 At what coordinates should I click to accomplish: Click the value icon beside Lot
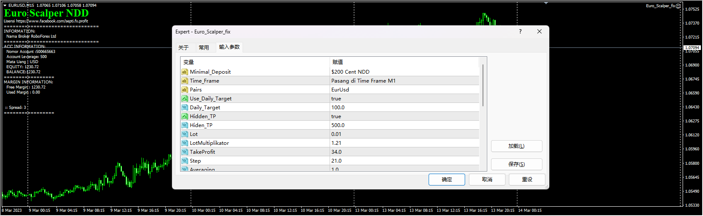click(x=184, y=134)
